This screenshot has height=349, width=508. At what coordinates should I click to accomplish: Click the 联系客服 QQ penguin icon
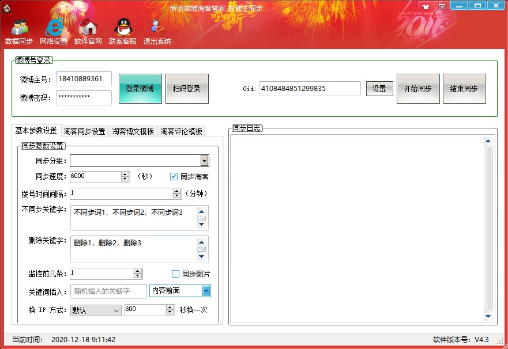(x=123, y=32)
